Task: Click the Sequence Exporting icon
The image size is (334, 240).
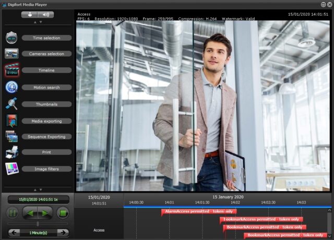Action: 11,137
